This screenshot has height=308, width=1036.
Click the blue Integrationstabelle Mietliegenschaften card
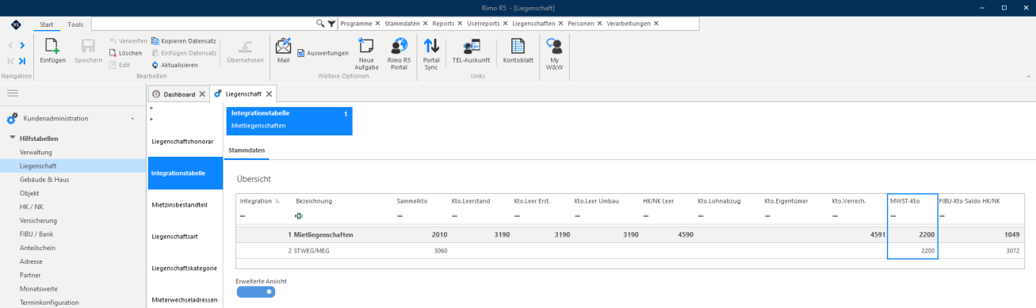click(289, 121)
